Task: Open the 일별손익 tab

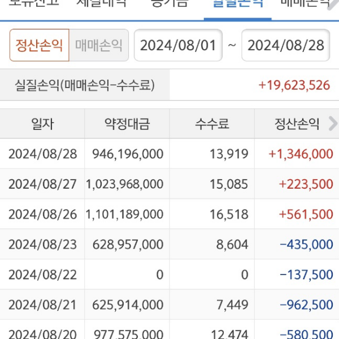Action: pos(237,3)
